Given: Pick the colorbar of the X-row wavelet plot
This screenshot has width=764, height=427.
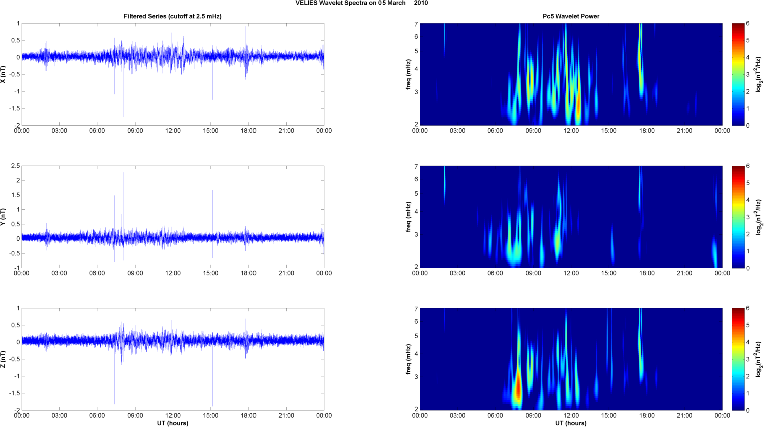Looking at the screenshot, I should click(x=738, y=74).
